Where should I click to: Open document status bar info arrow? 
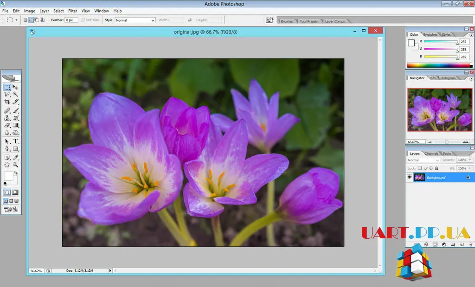click(110, 271)
